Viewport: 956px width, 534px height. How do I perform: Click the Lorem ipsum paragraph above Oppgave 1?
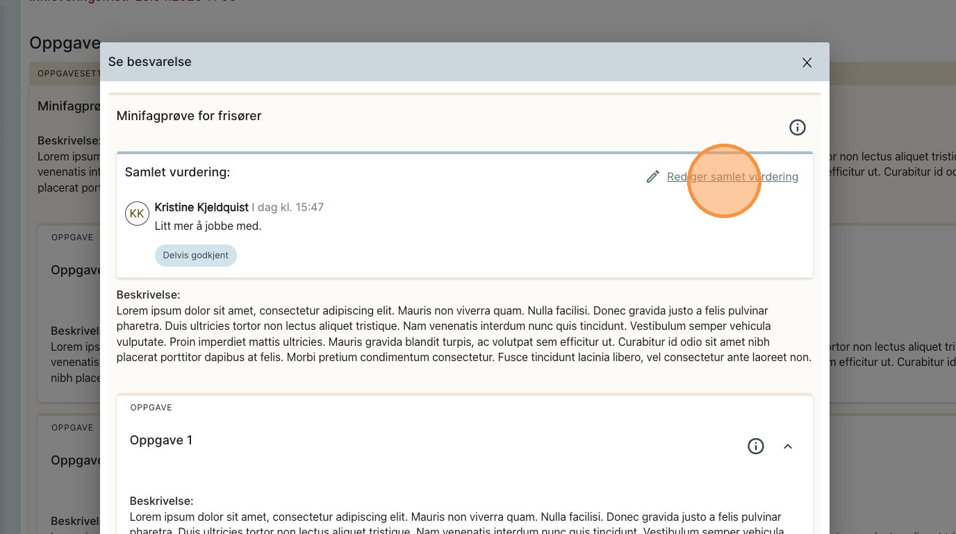coord(463,334)
